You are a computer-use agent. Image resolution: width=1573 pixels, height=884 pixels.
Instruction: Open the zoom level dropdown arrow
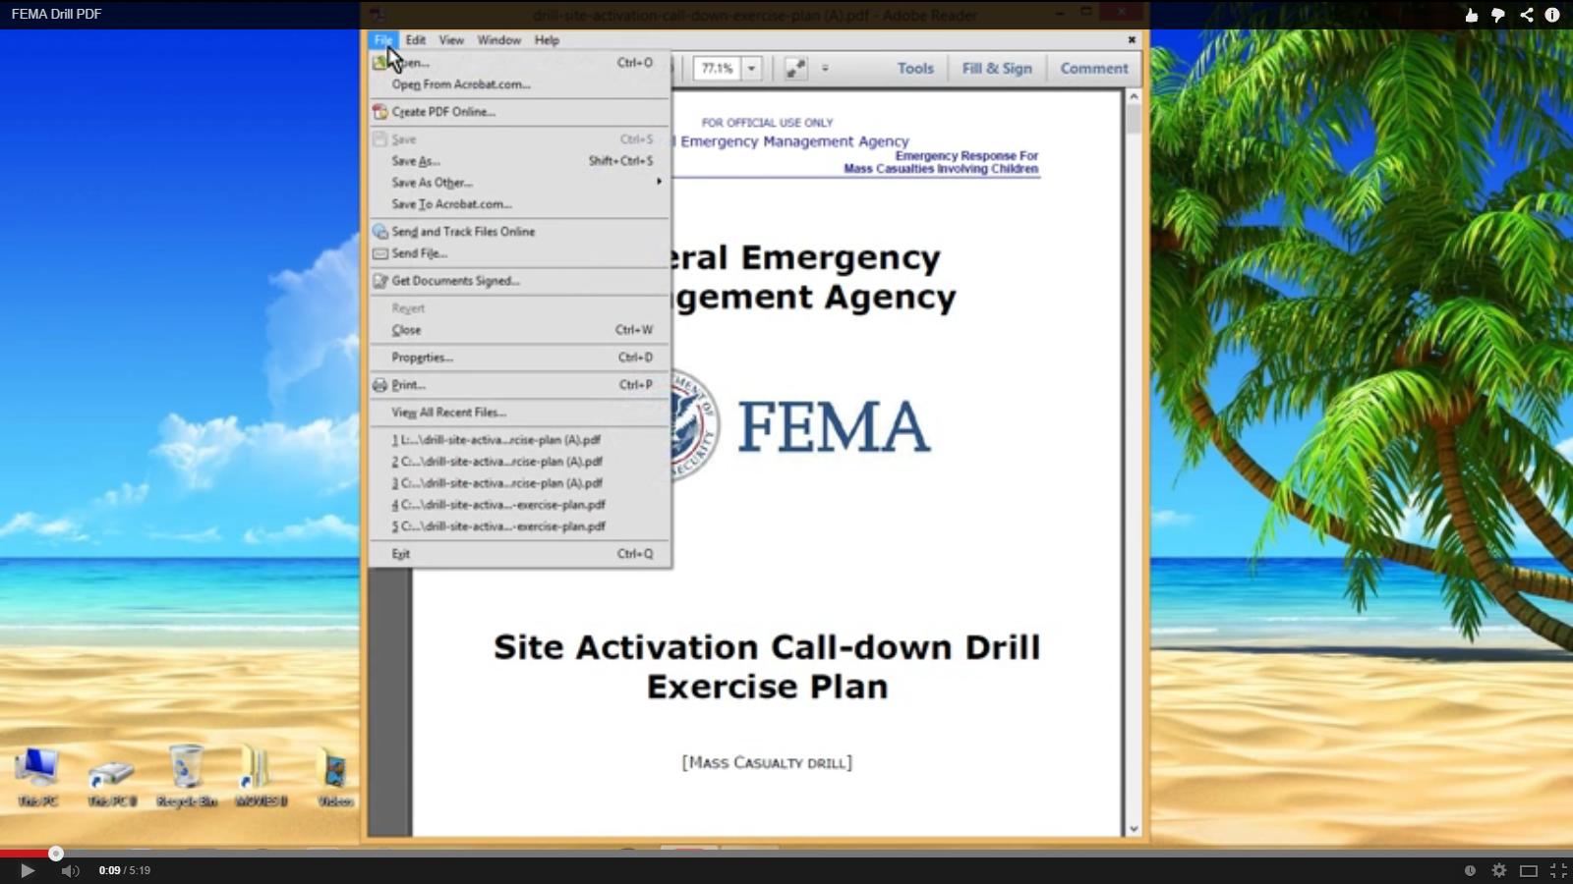click(752, 69)
